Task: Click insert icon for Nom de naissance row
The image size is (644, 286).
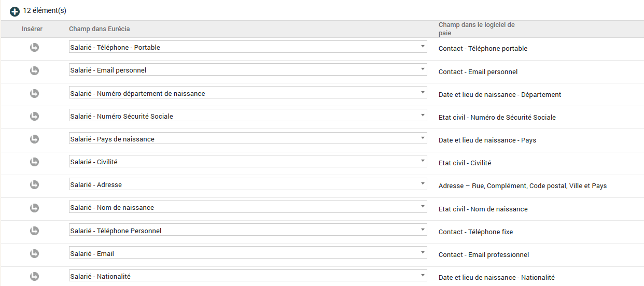Action: tap(34, 208)
